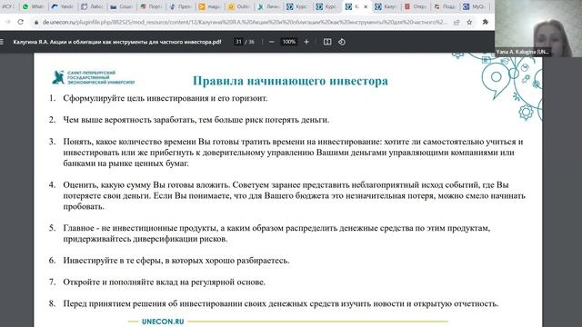
Task: Switch to the ИСУ tab
Action: 8,6
